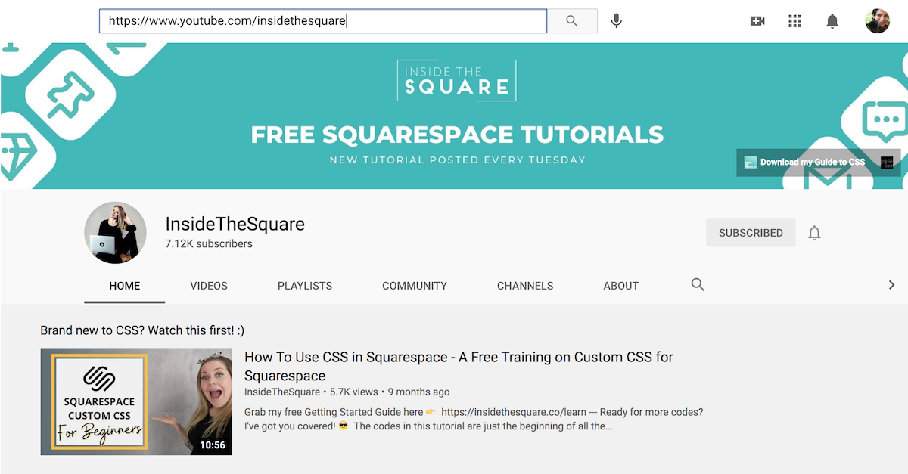
Task: Switch to the CHANNELS tab
Action: [525, 286]
